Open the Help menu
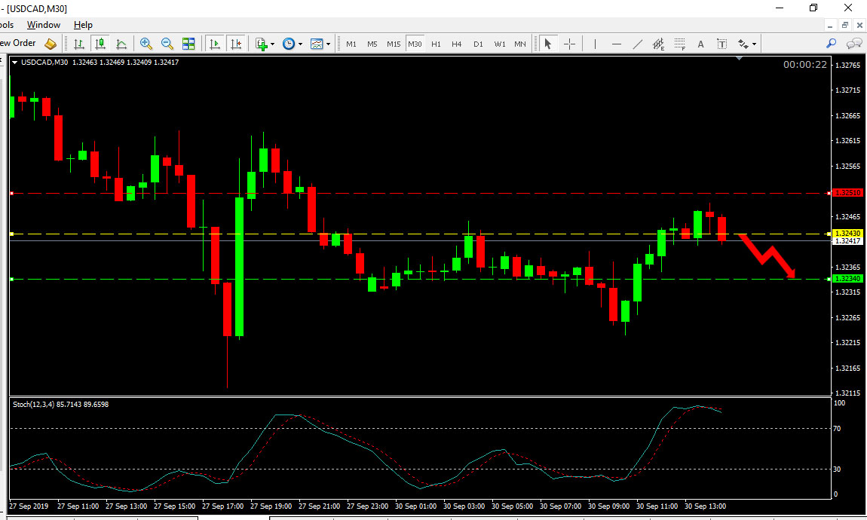 click(x=83, y=25)
